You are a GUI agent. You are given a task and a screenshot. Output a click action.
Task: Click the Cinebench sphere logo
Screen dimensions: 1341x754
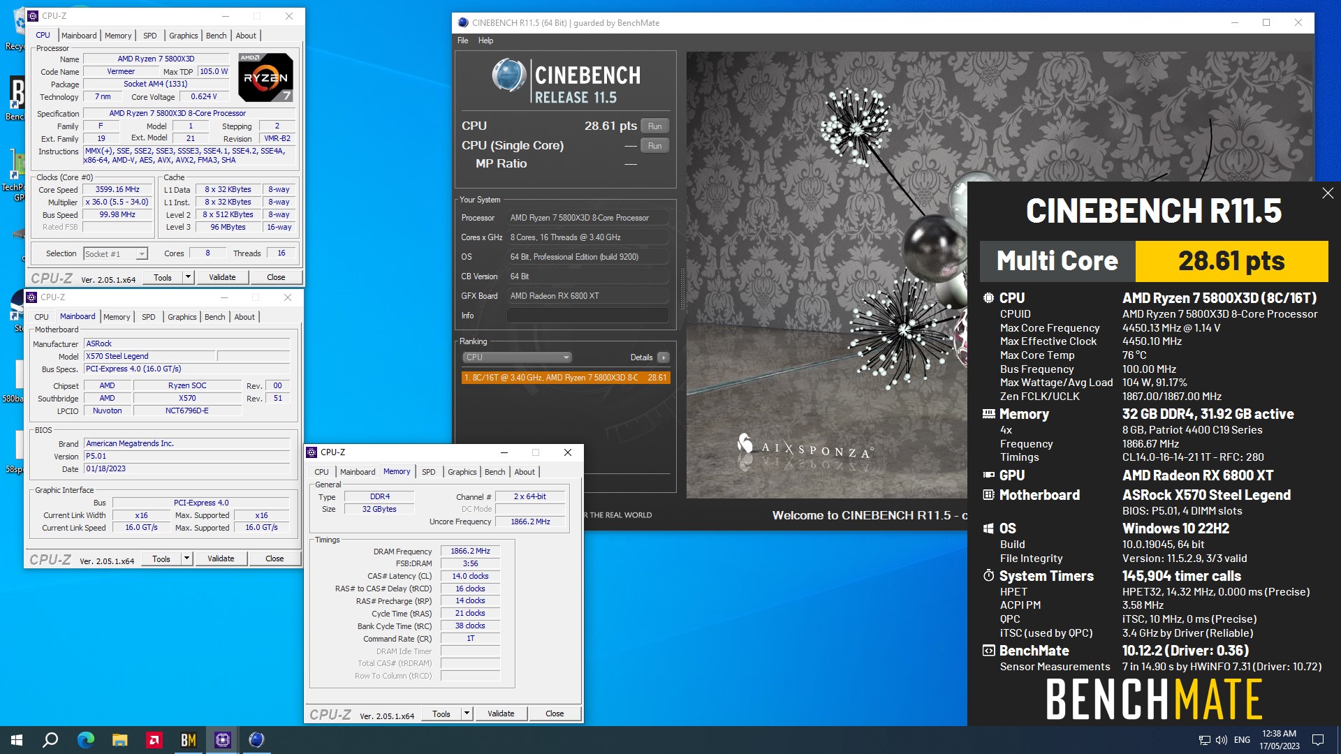(x=509, y=75)
